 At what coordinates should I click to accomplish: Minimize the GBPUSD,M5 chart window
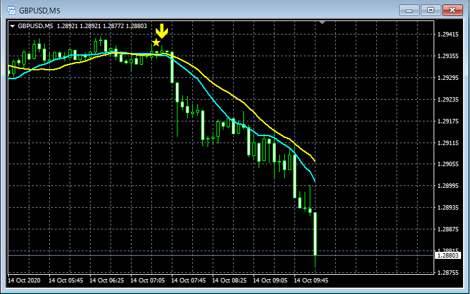[409, 10]
